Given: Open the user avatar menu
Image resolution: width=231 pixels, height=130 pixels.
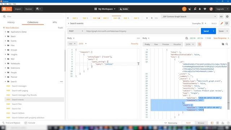Looking at the screenshot, I should tap(211, 9).
